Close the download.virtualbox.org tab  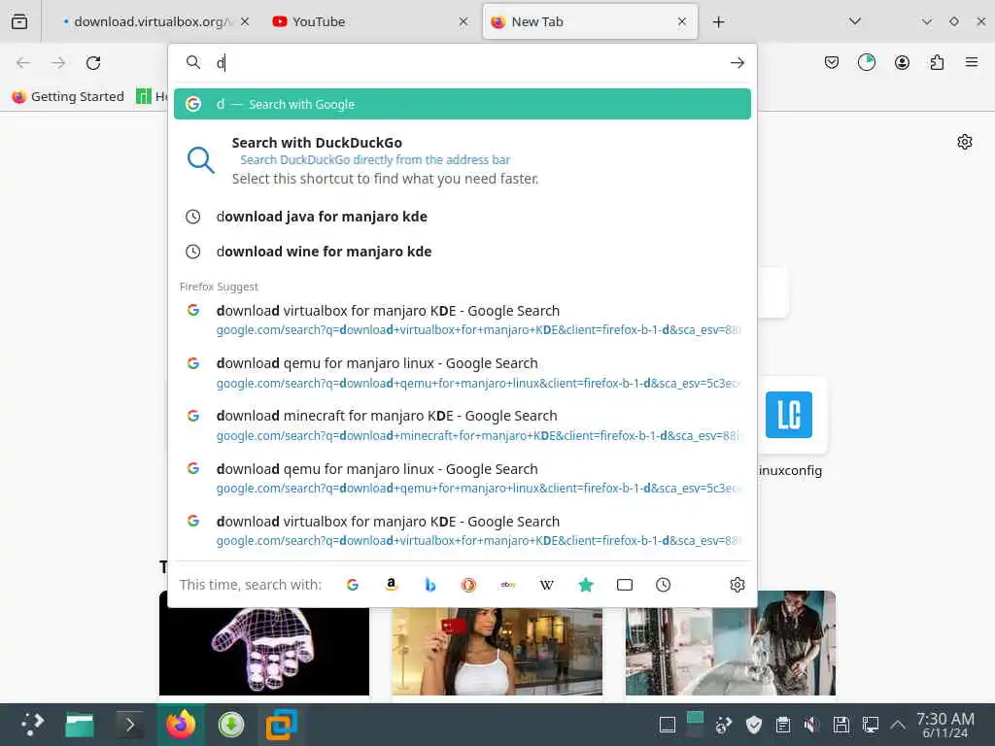pos(245,21)
